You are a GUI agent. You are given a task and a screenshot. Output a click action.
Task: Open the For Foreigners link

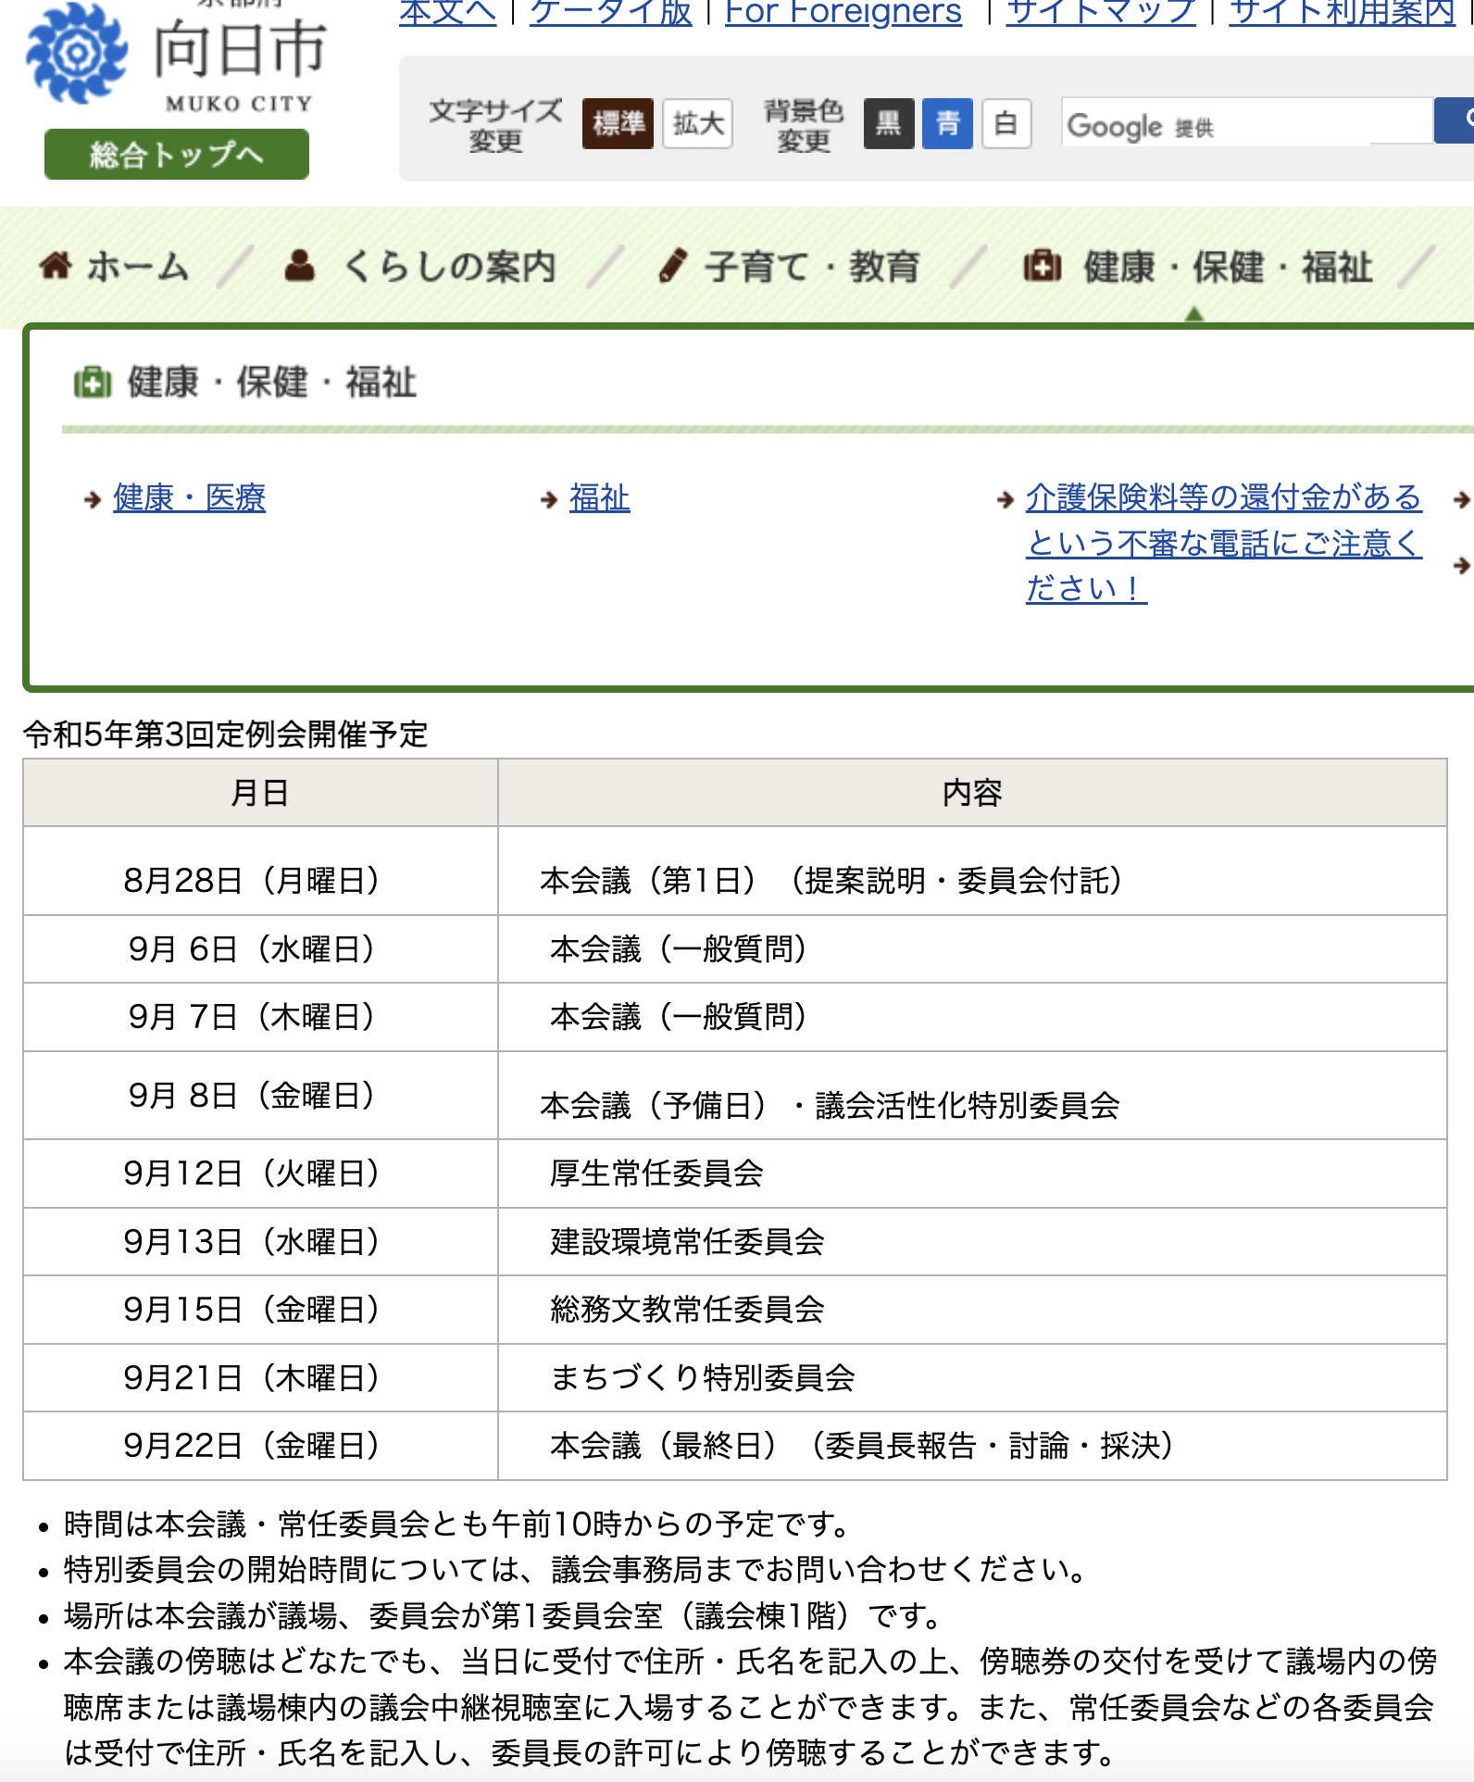pos(843,13)
